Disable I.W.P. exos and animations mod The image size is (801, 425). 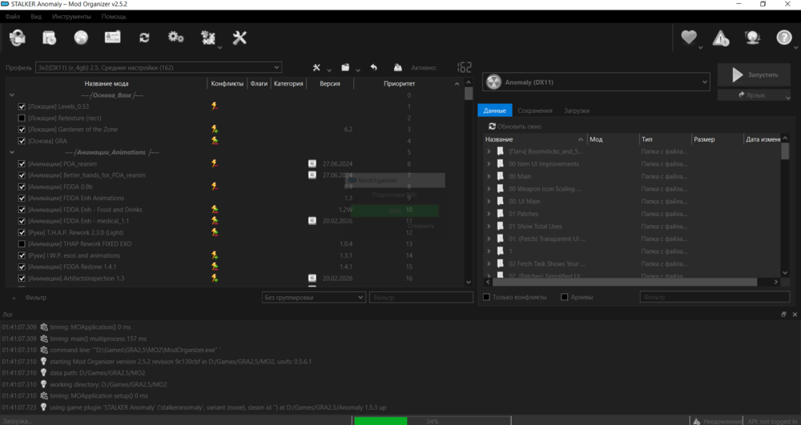pyautogui.click(x=22, y=255)
